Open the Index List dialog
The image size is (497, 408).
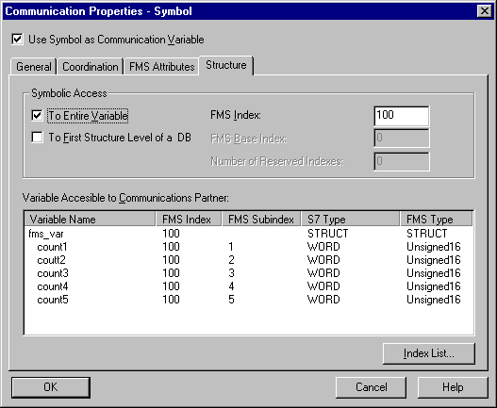point(429,353)
